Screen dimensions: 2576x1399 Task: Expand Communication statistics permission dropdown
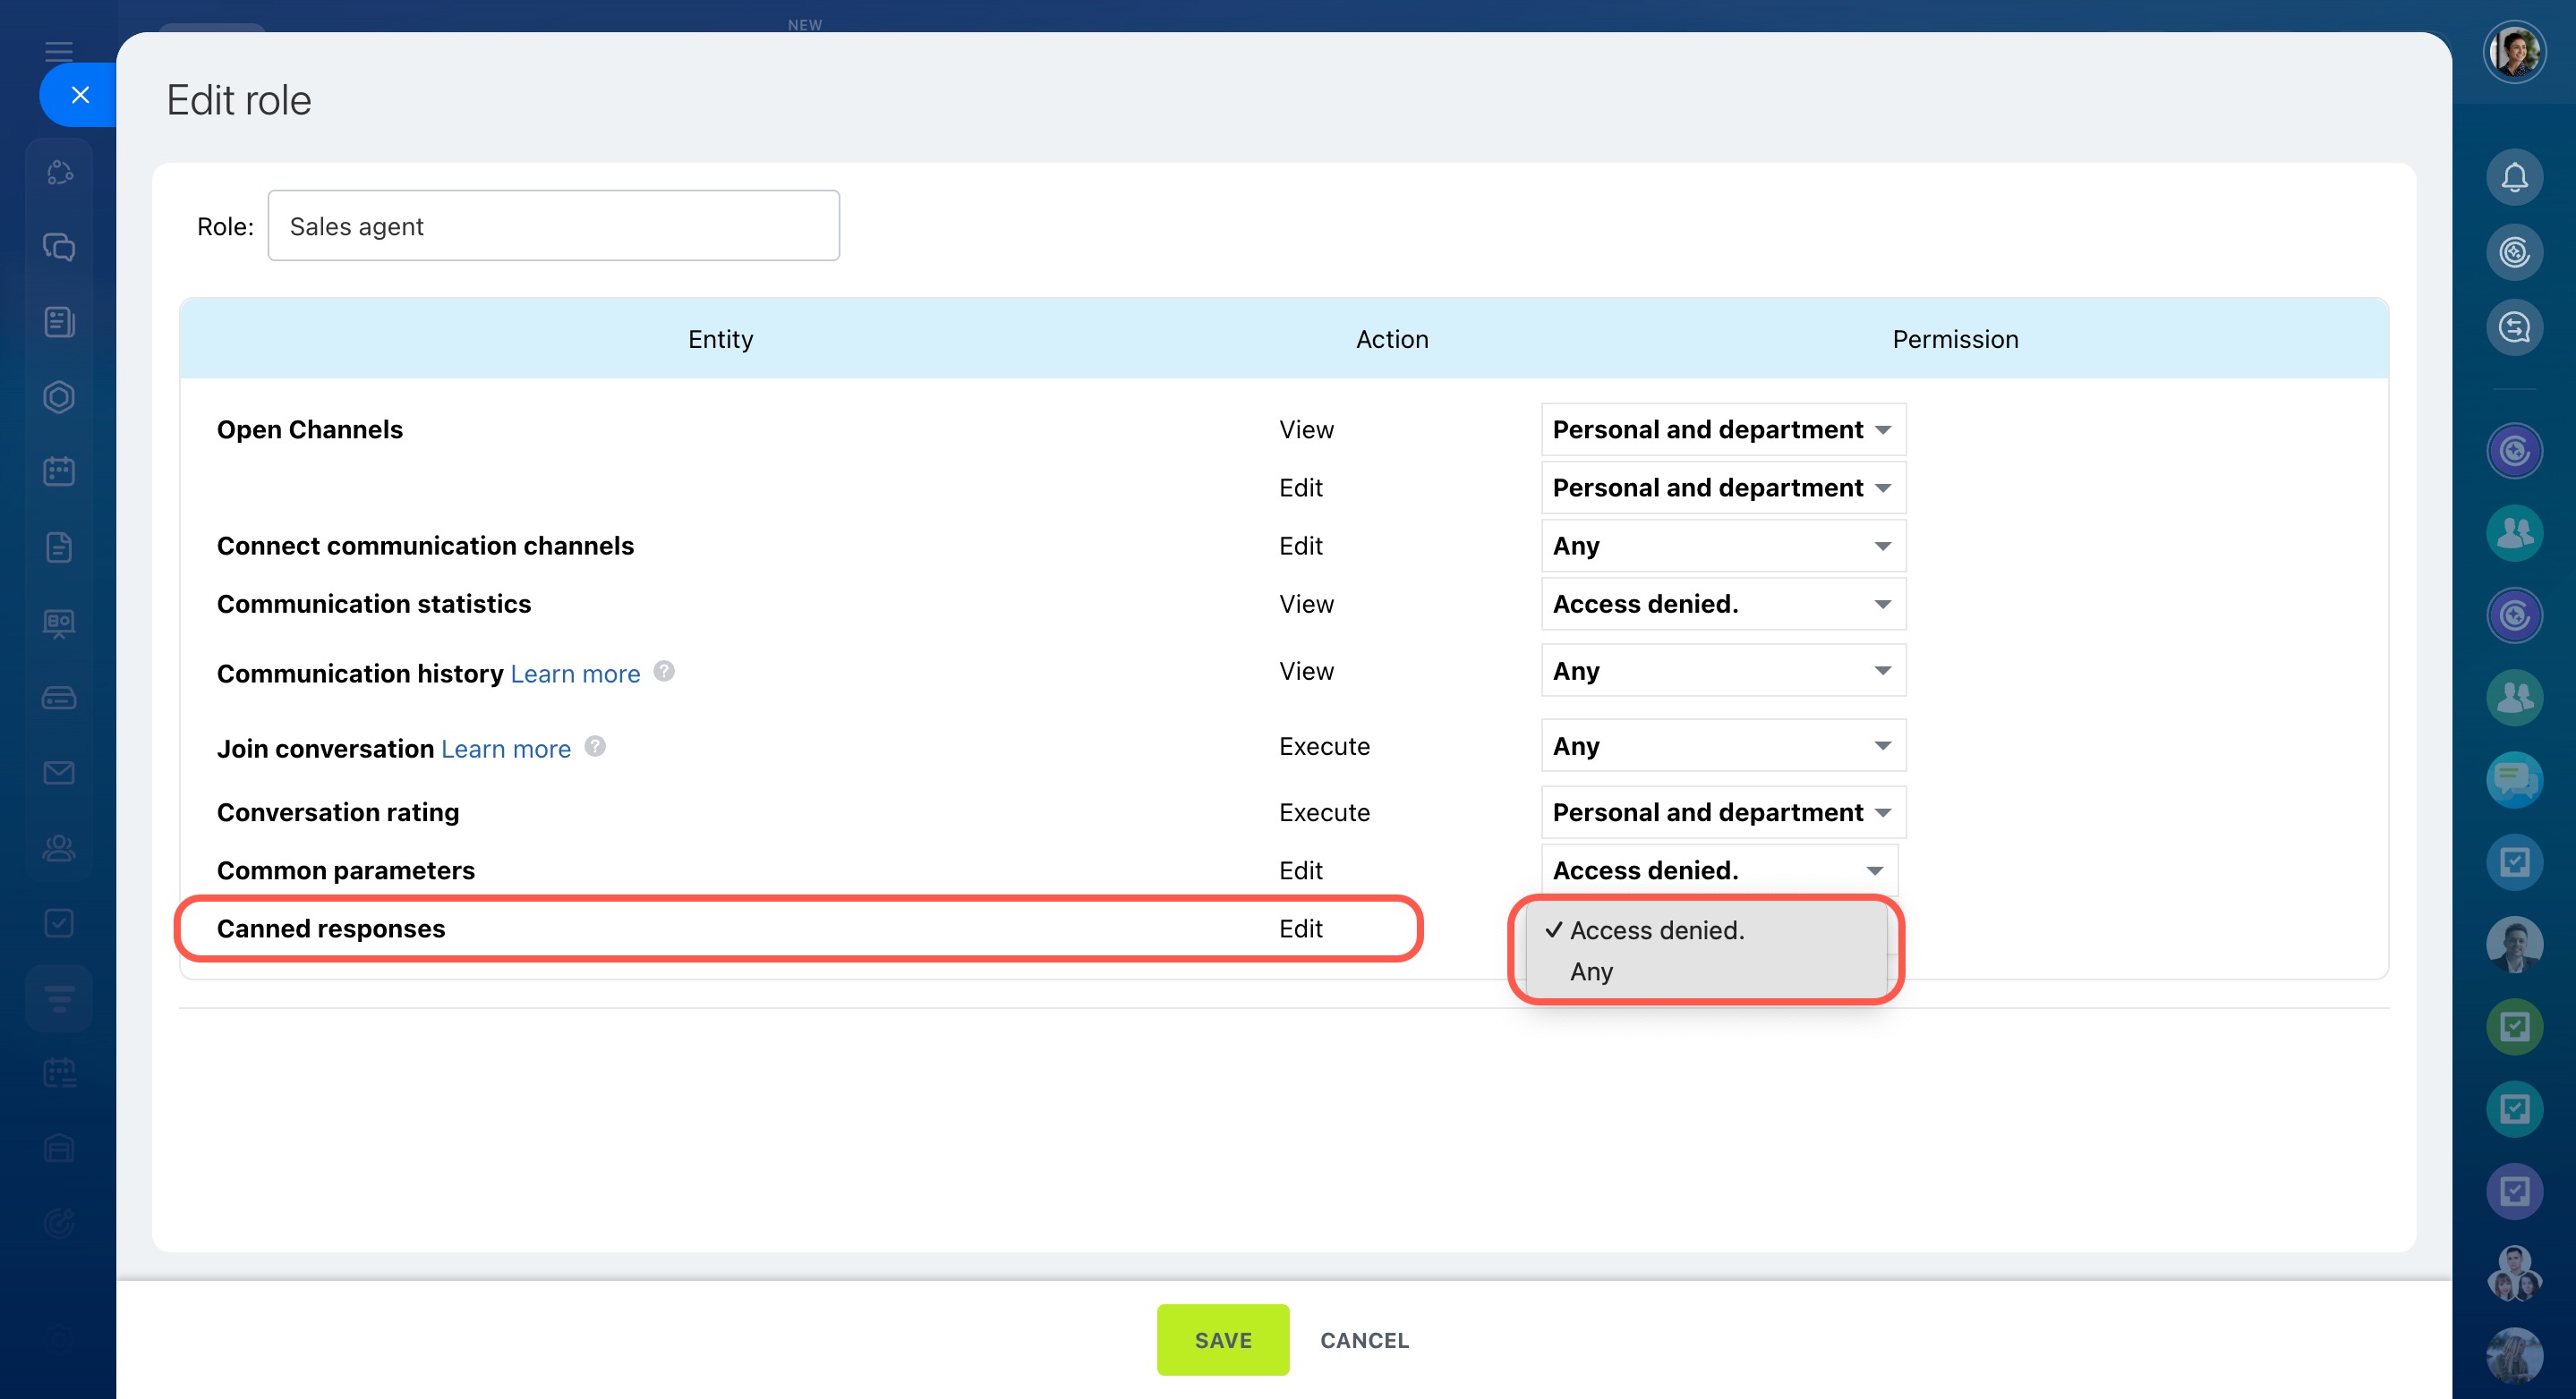pos(1722,605)
